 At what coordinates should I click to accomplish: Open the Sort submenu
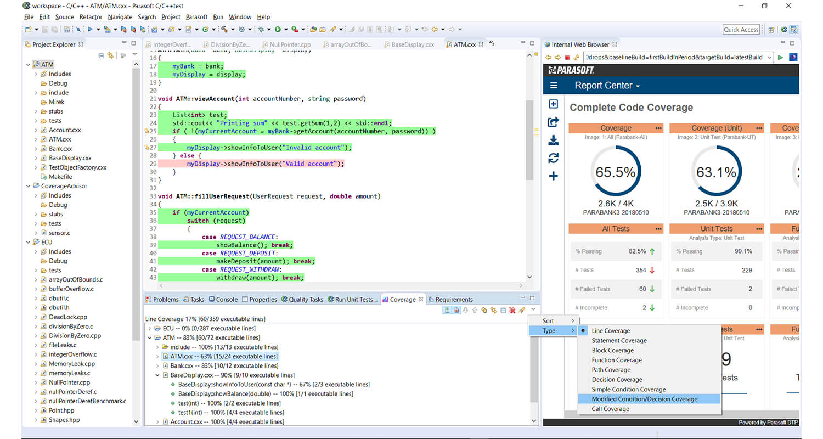[553, 321]
